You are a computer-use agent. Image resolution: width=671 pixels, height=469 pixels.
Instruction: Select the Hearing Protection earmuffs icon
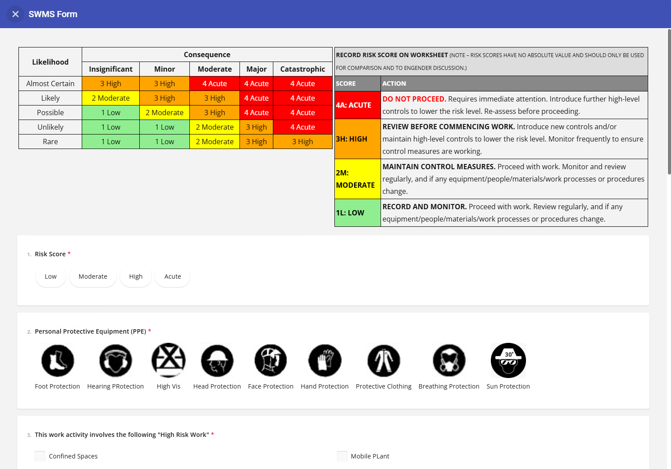click(x=116, y=360)
